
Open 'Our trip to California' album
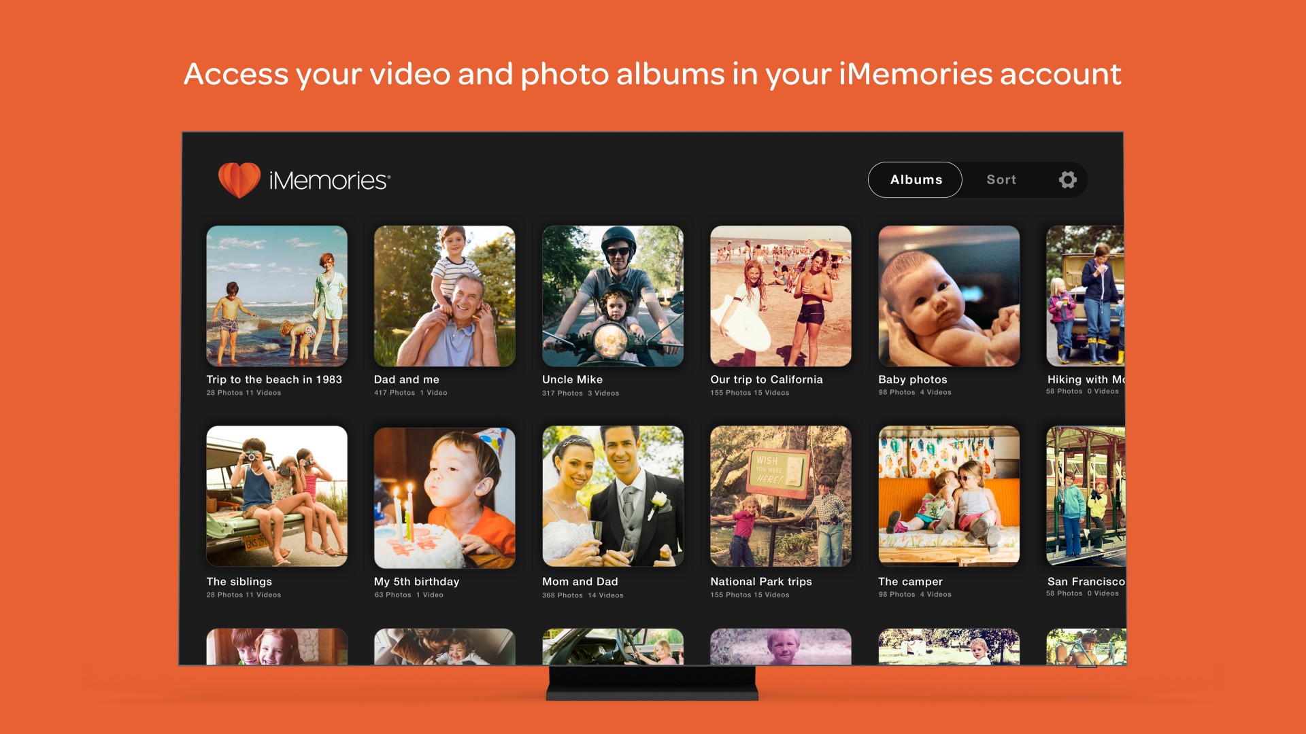pyautogui.click(x=780, y=296)
